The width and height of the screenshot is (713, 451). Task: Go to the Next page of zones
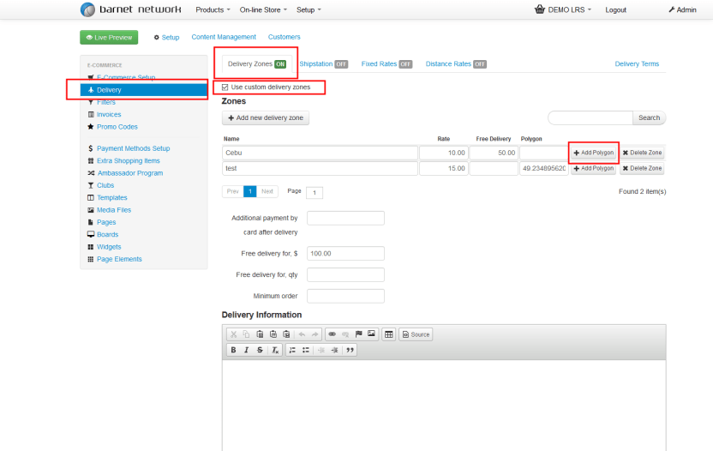267,191
